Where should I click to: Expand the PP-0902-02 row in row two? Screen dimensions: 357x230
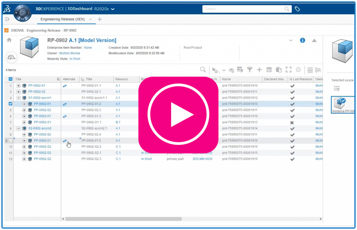18,91
